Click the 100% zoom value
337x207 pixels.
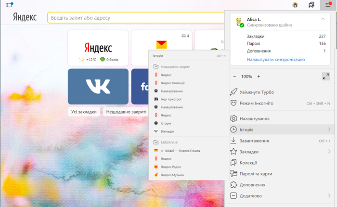tap(246, 77)
